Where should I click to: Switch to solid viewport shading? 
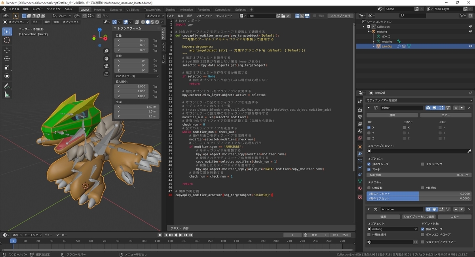click(x=147, y=22)
